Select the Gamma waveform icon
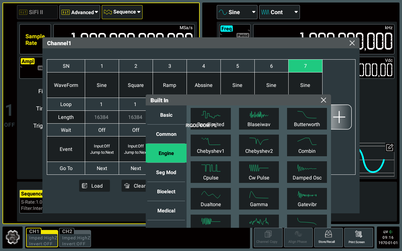This screenshot has height=251, width=402. coord(259,199)
